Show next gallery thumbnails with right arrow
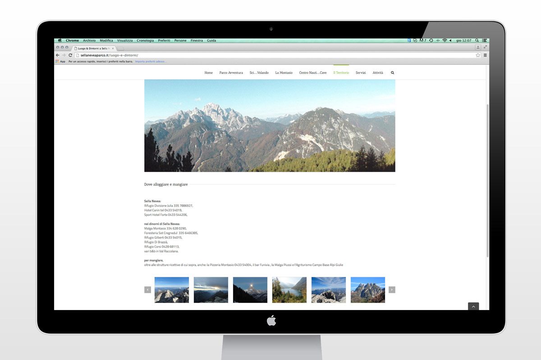541x360 pixels. pos(392,290)
